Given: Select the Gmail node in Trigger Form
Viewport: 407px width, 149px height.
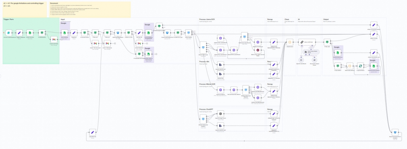Looking at the screenshot, I should (x=54, y=40).
